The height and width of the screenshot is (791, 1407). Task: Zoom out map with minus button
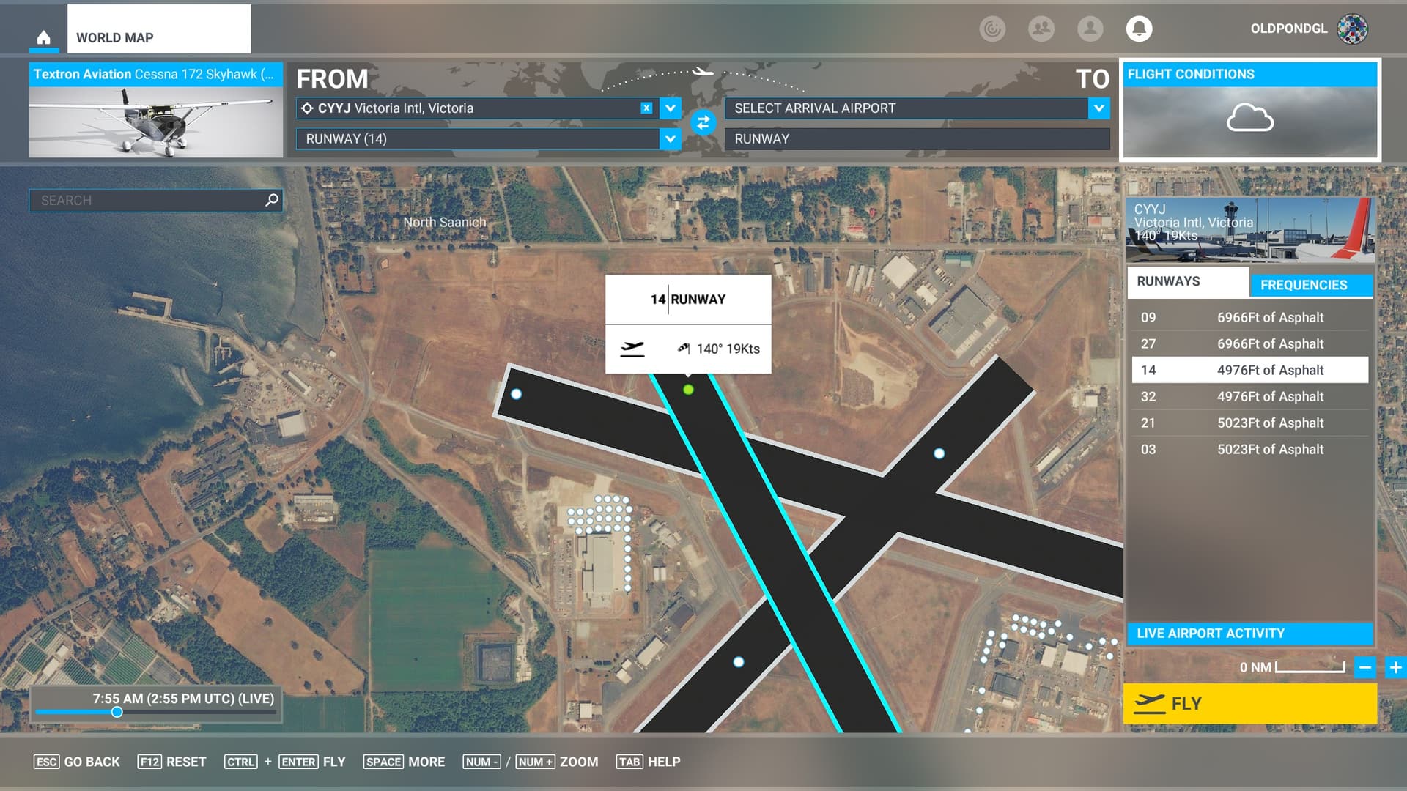[1364, 667]
